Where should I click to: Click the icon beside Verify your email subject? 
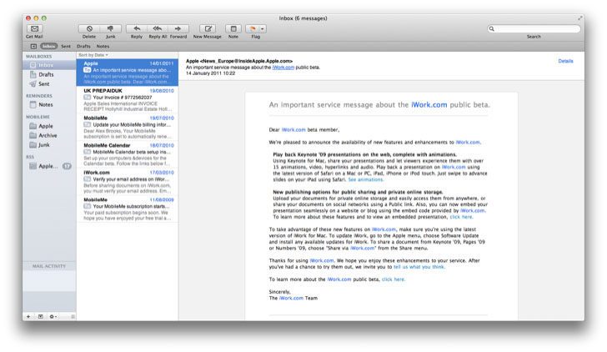87,179
